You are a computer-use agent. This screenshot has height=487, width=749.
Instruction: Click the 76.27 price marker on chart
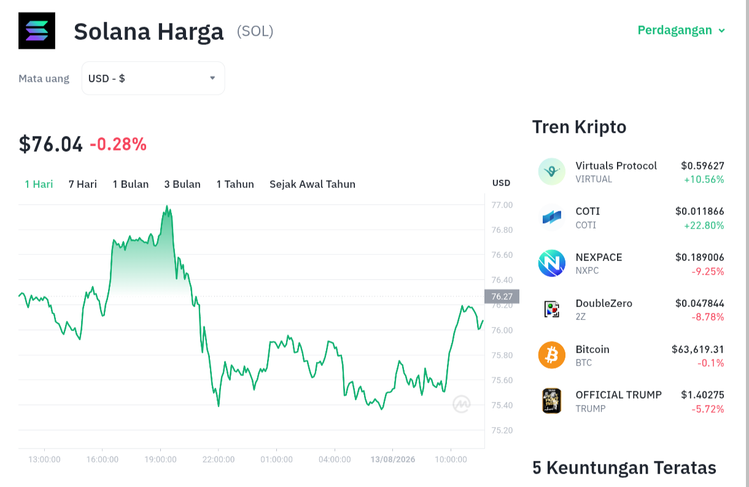pos(502,297)
